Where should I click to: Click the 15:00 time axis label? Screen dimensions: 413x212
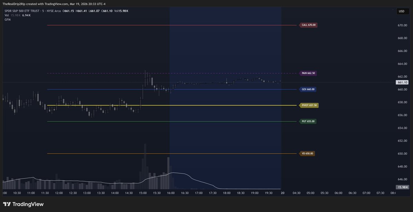(x=143, y=193)
